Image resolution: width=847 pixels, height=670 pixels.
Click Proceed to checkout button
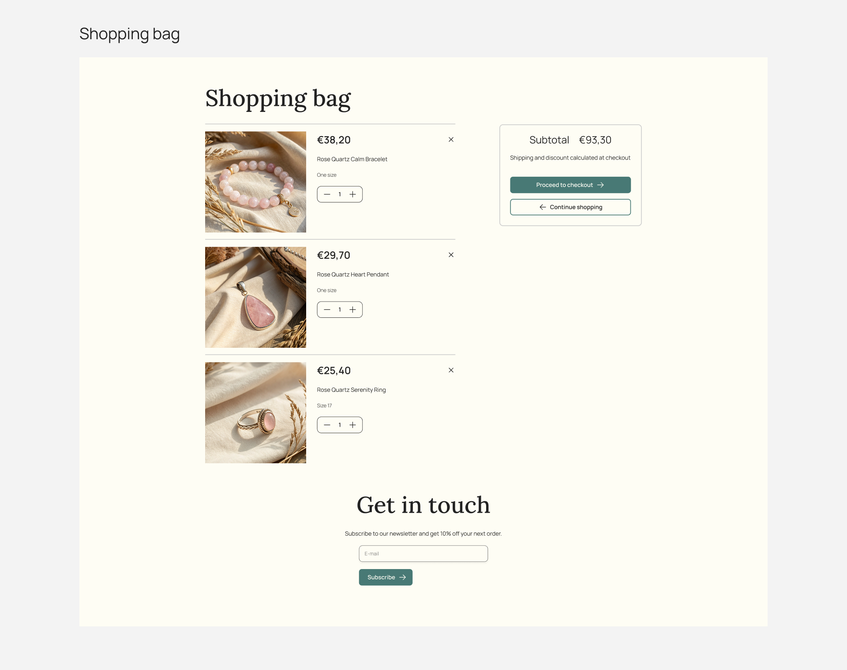point(570,185)
